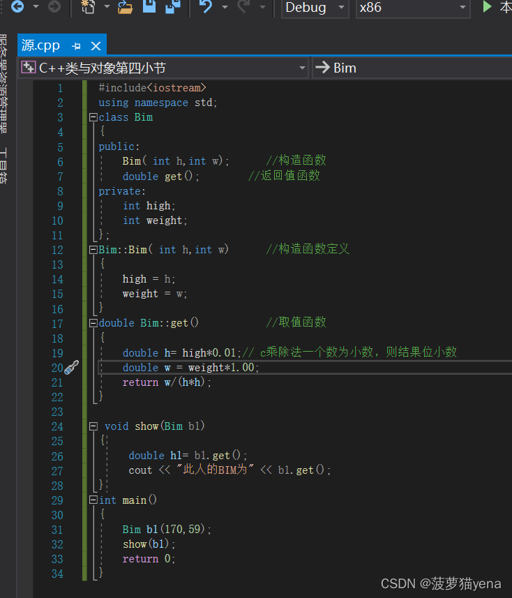Open the navigate backward history dropdown
This screenshot has width=512, height=598.
[x=36, y=7]
